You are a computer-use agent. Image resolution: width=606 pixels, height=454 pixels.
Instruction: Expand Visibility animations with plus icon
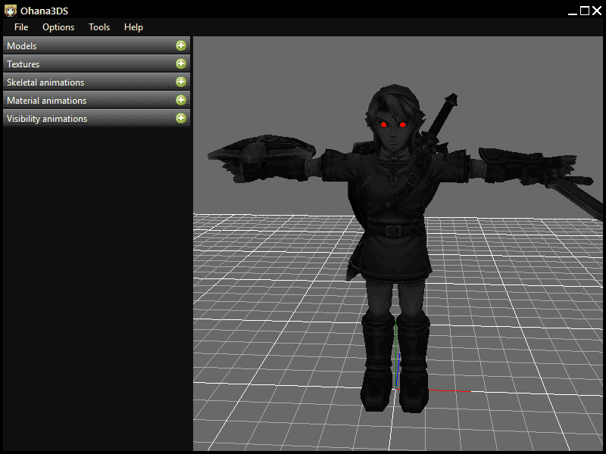181,118
